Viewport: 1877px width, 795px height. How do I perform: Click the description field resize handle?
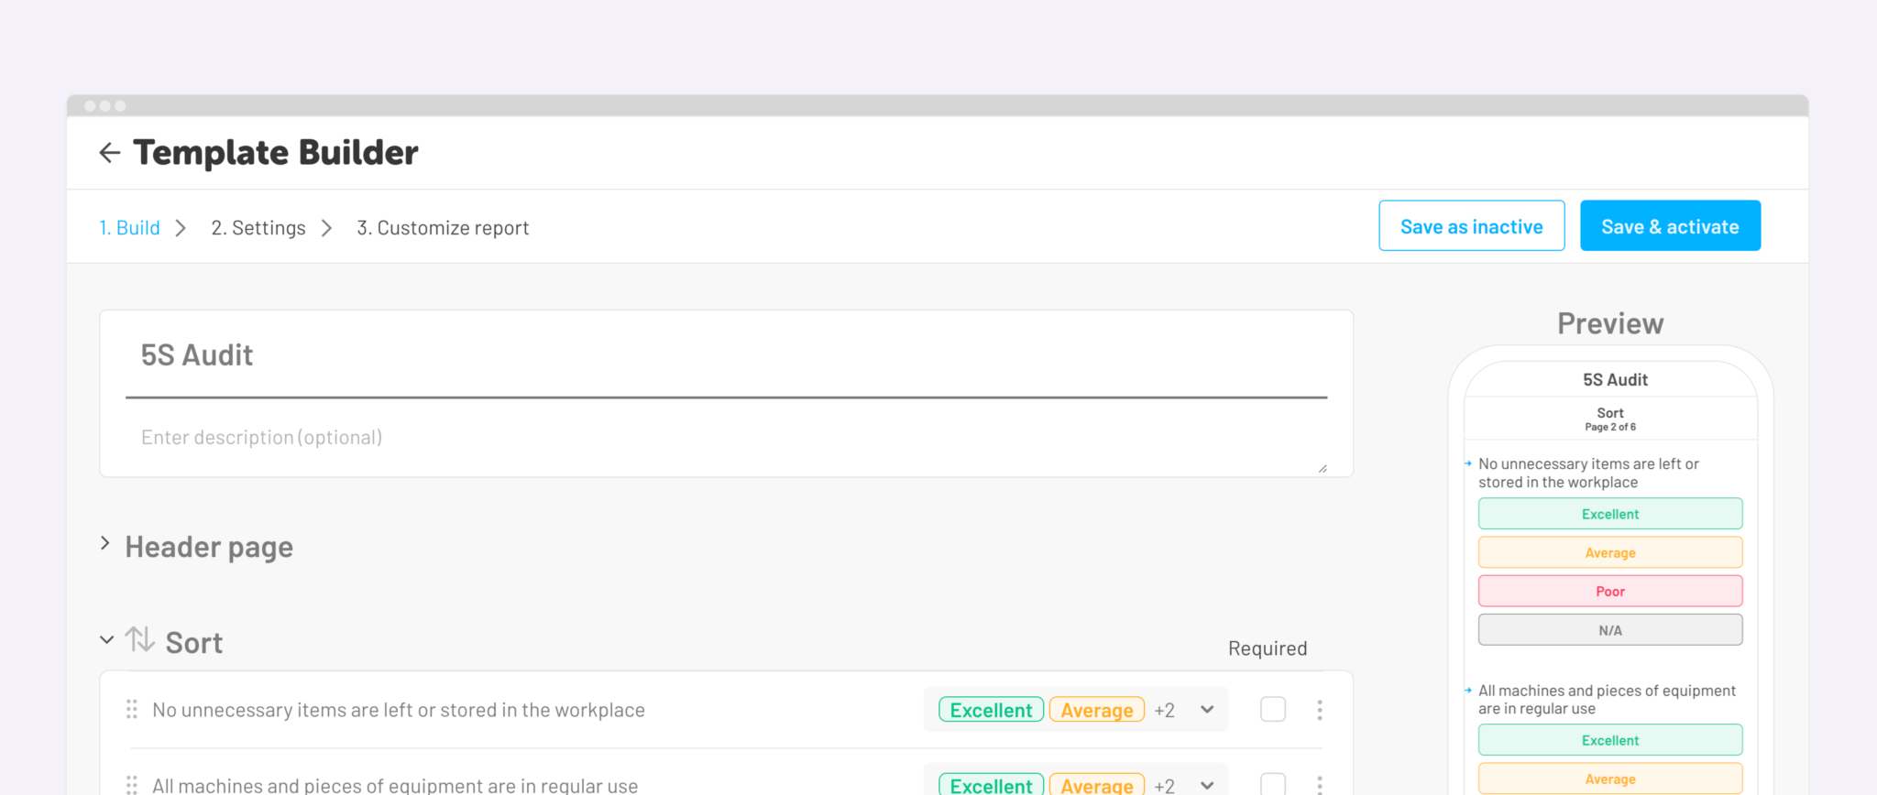[1323, 468]
